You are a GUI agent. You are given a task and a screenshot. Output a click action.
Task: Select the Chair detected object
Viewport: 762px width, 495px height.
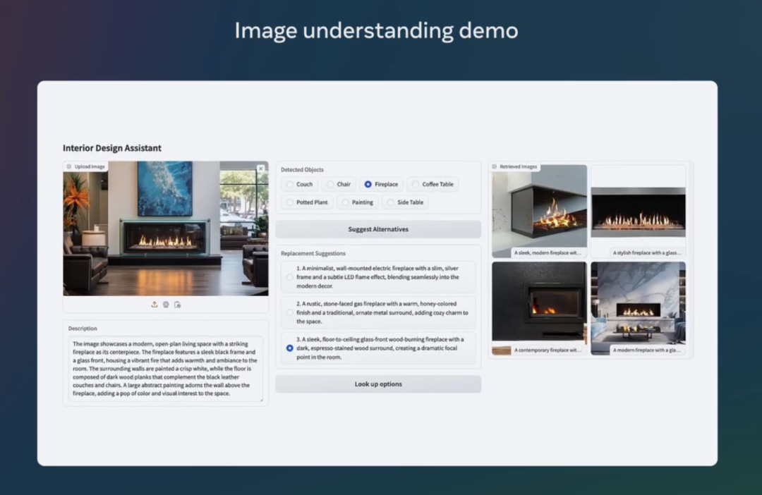(x=330, y=185)
